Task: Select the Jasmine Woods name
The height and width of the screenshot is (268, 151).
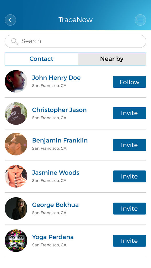Action: tap(56, 173)
